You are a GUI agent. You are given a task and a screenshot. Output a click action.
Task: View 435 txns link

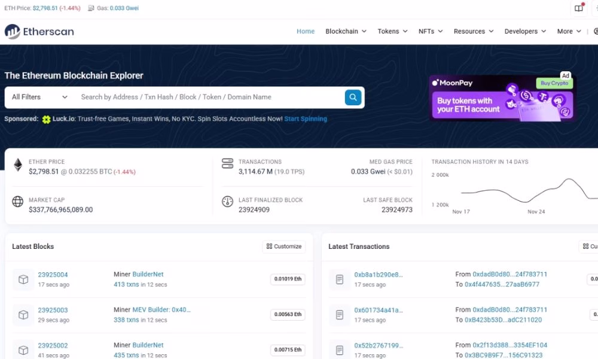coord(126,355)
